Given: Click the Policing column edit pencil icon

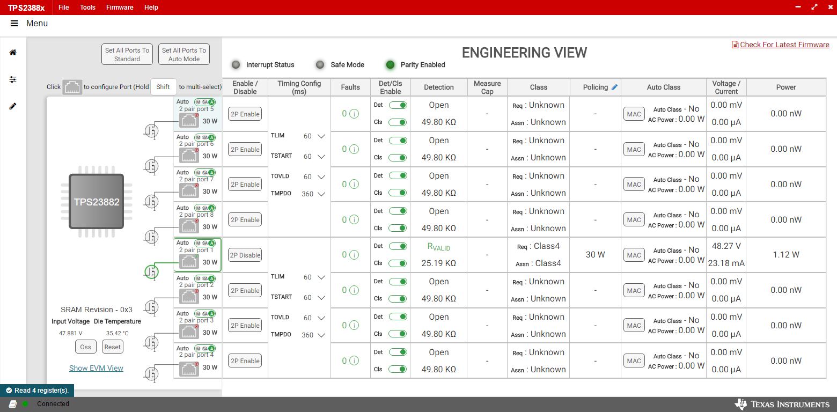Looking at the screenshot, I should [614, 87].
